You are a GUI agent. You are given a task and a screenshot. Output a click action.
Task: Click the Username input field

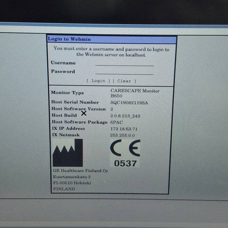coord(124,63)
